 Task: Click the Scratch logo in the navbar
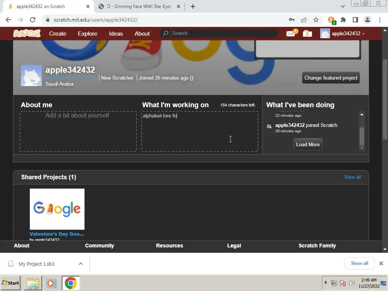(x=27, y=33)
